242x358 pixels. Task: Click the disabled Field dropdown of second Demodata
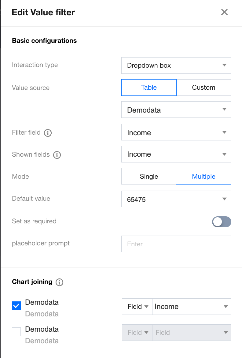[192, 333]
